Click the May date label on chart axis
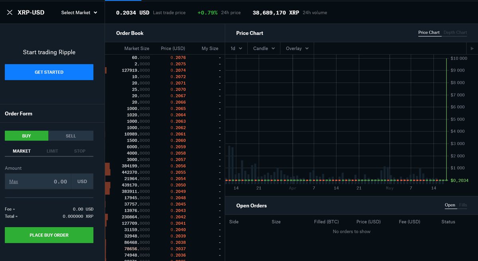 pos(389,188)
